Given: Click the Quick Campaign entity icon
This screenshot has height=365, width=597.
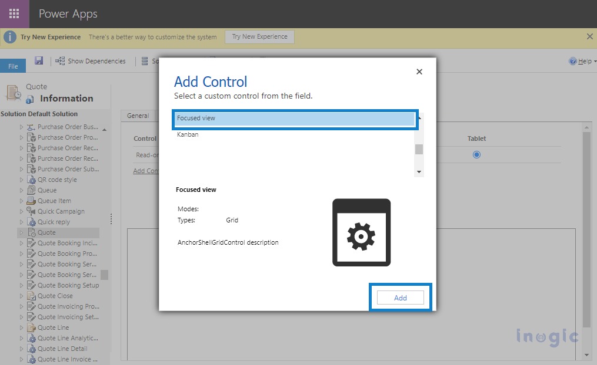Looking at the screenshot, I should pos(32,211).
